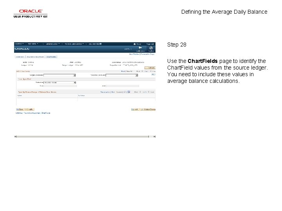
Task: Open the Target ChartField dropdown
Action: pos(60,75)
